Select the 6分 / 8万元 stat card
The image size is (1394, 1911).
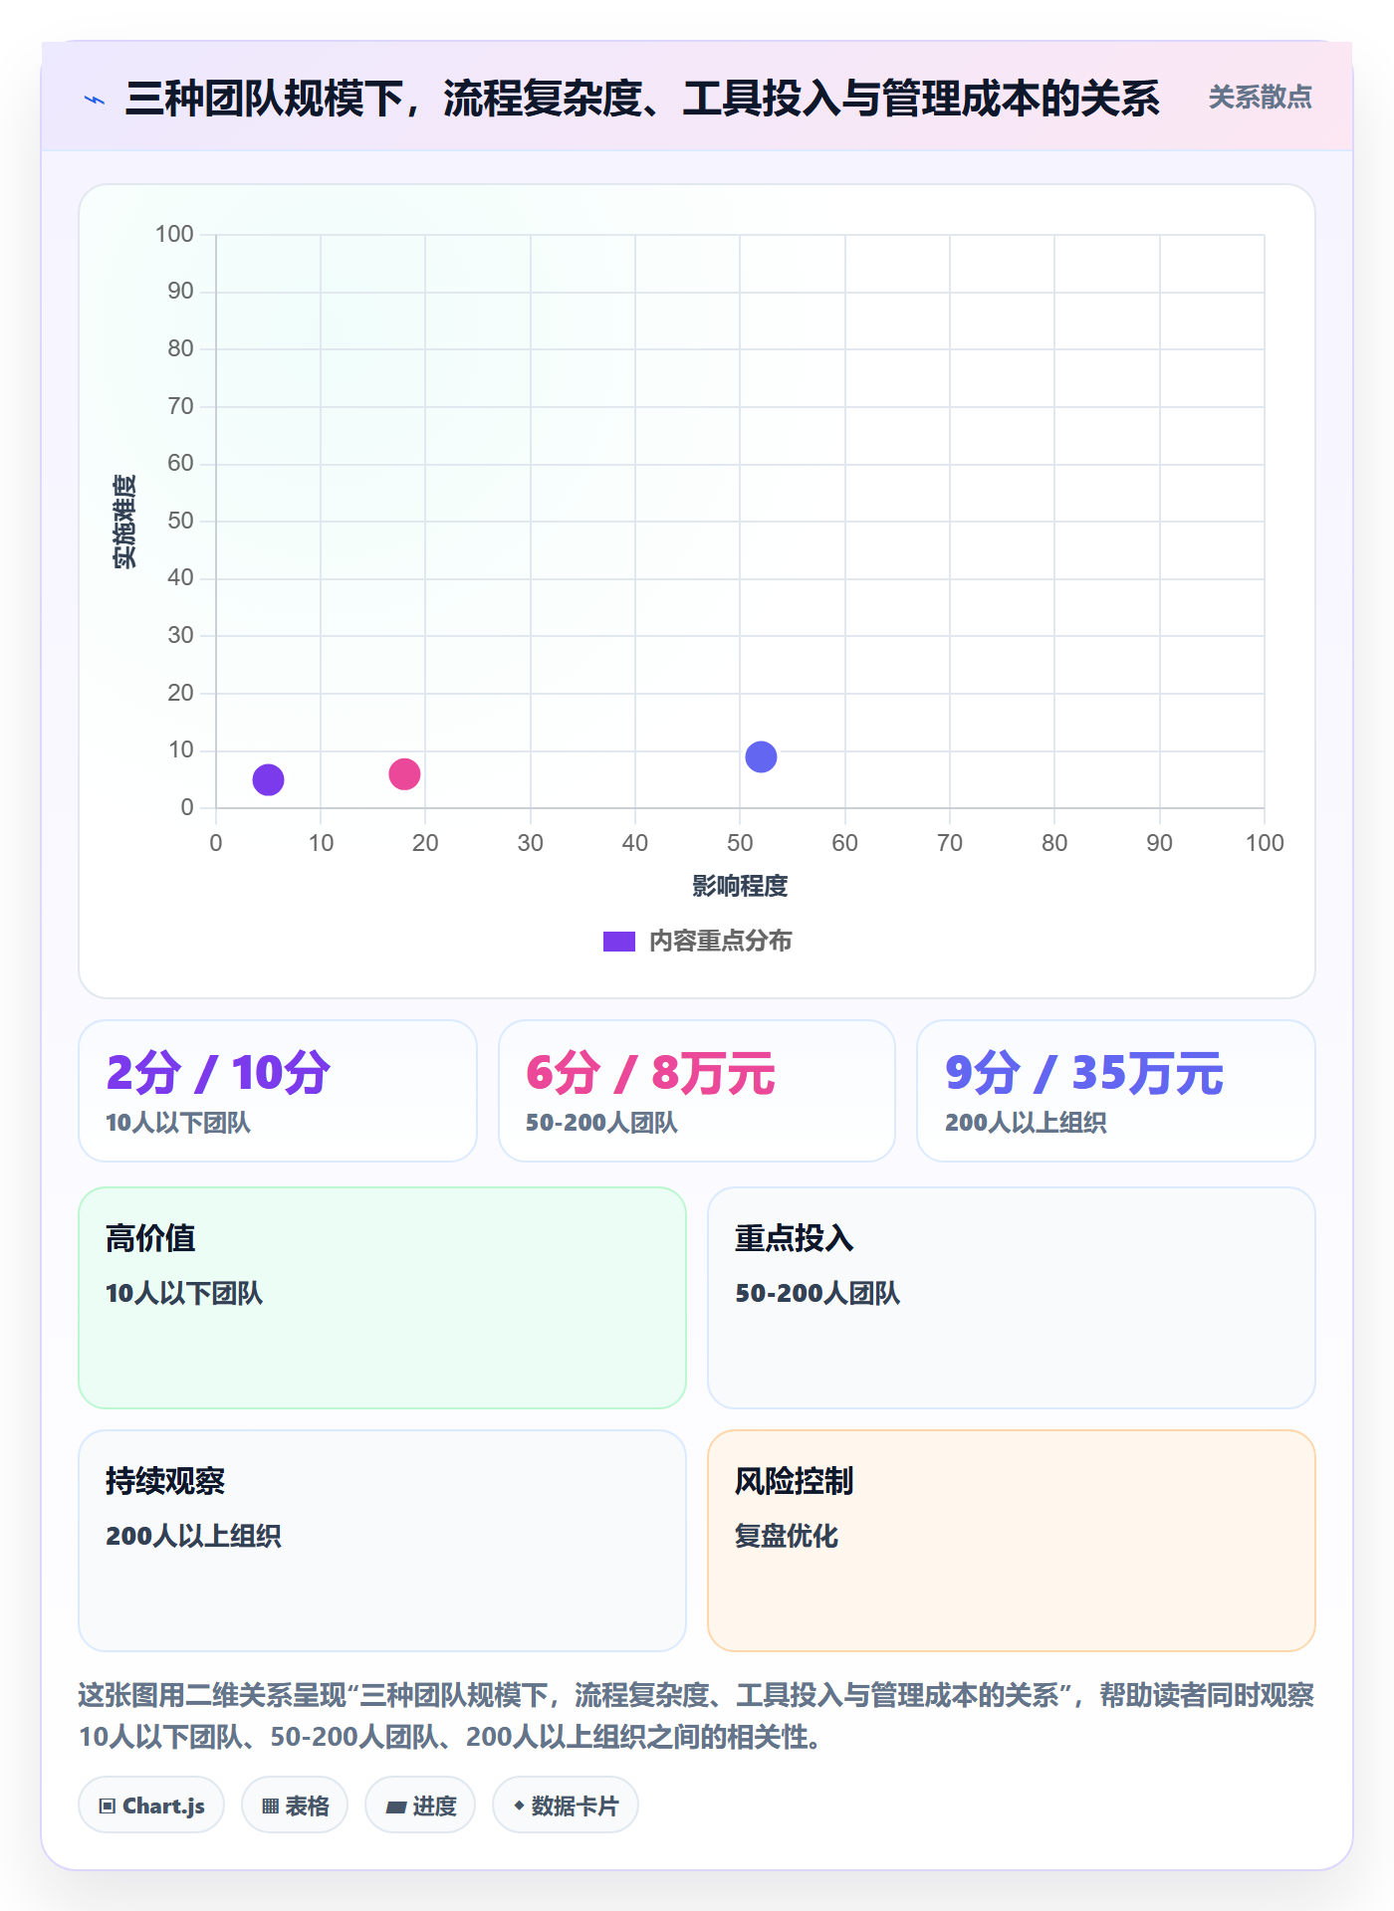[x=697, y=1091]
